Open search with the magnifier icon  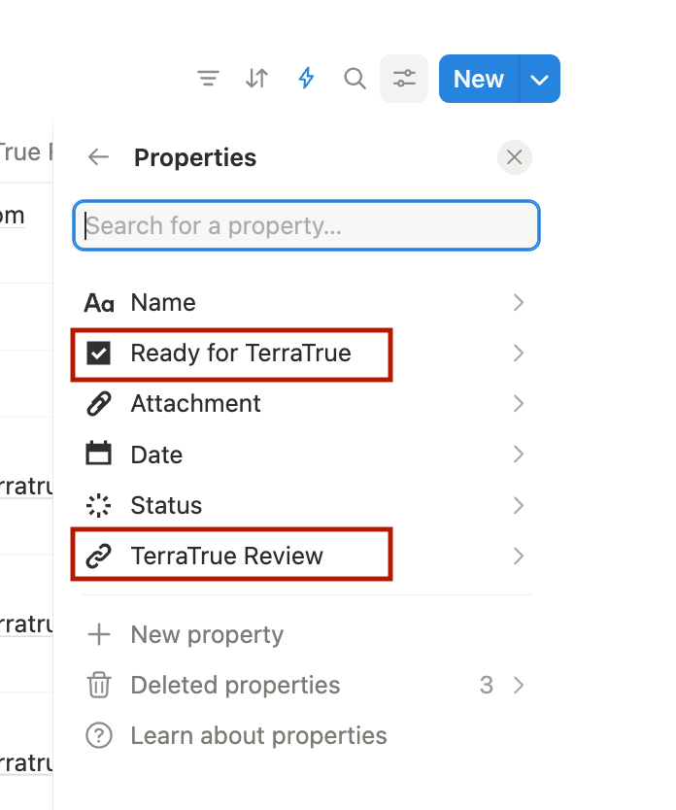[x=355, y=79]
